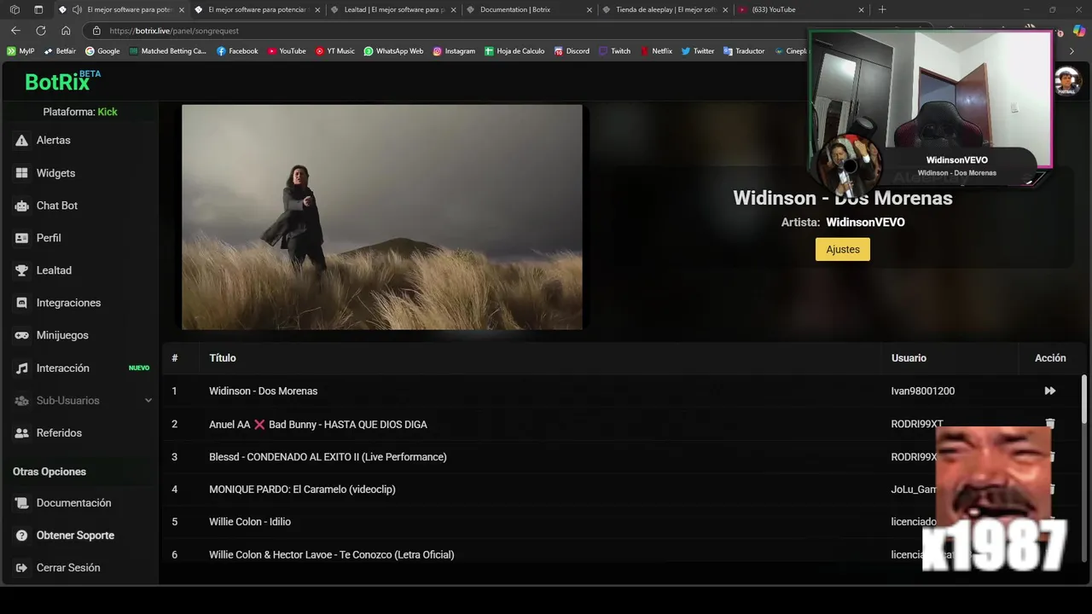This screenshot has height=614, width=1092.
Task: Open the Minijuegos gamepad item
Action: point(61,335)
